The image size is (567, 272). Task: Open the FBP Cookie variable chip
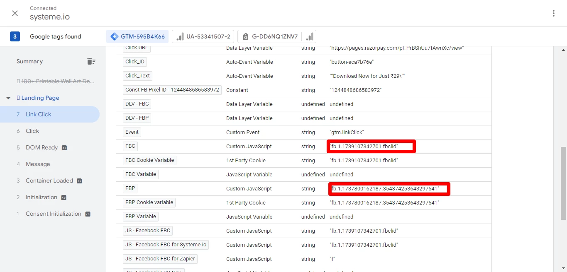(149, 202)
